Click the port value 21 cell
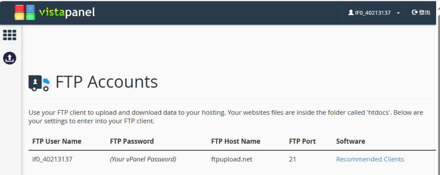This screenshot has width=440, height=175. coord(293,159)
